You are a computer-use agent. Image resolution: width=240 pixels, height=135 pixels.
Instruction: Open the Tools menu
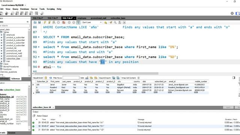(x=42, y=9)
